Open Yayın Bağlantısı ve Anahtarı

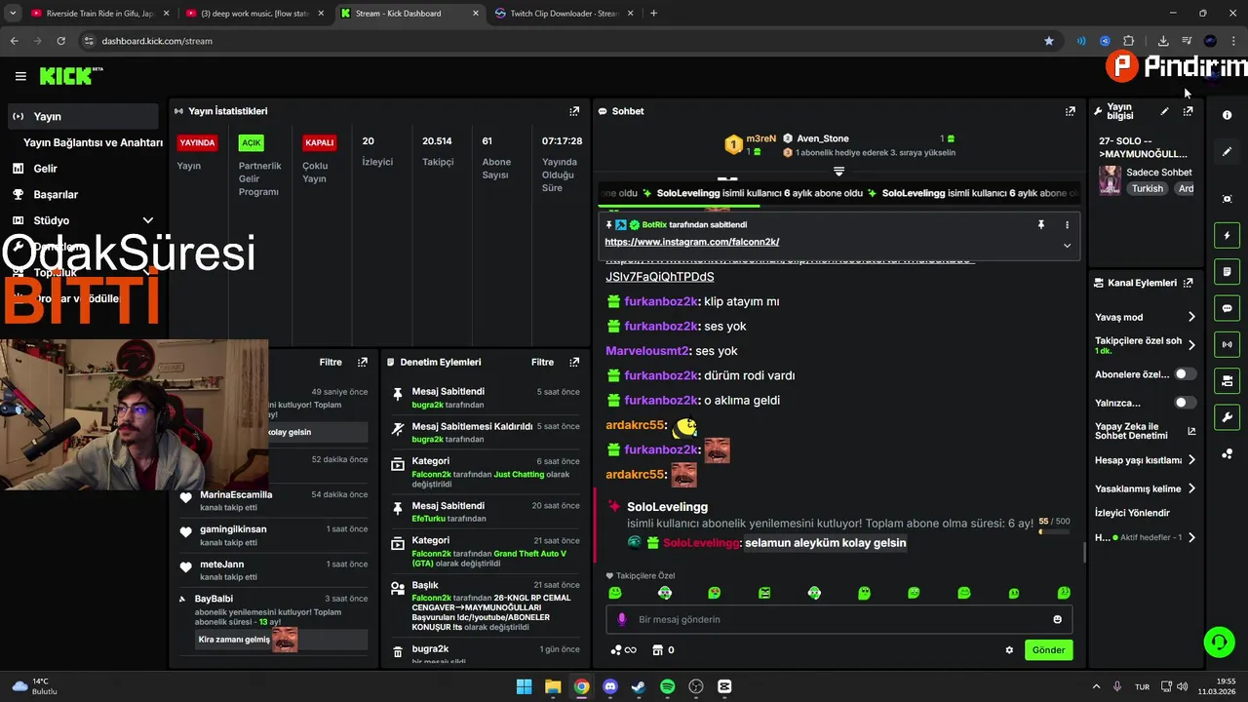pyautogui.click(x=93, y=142)
